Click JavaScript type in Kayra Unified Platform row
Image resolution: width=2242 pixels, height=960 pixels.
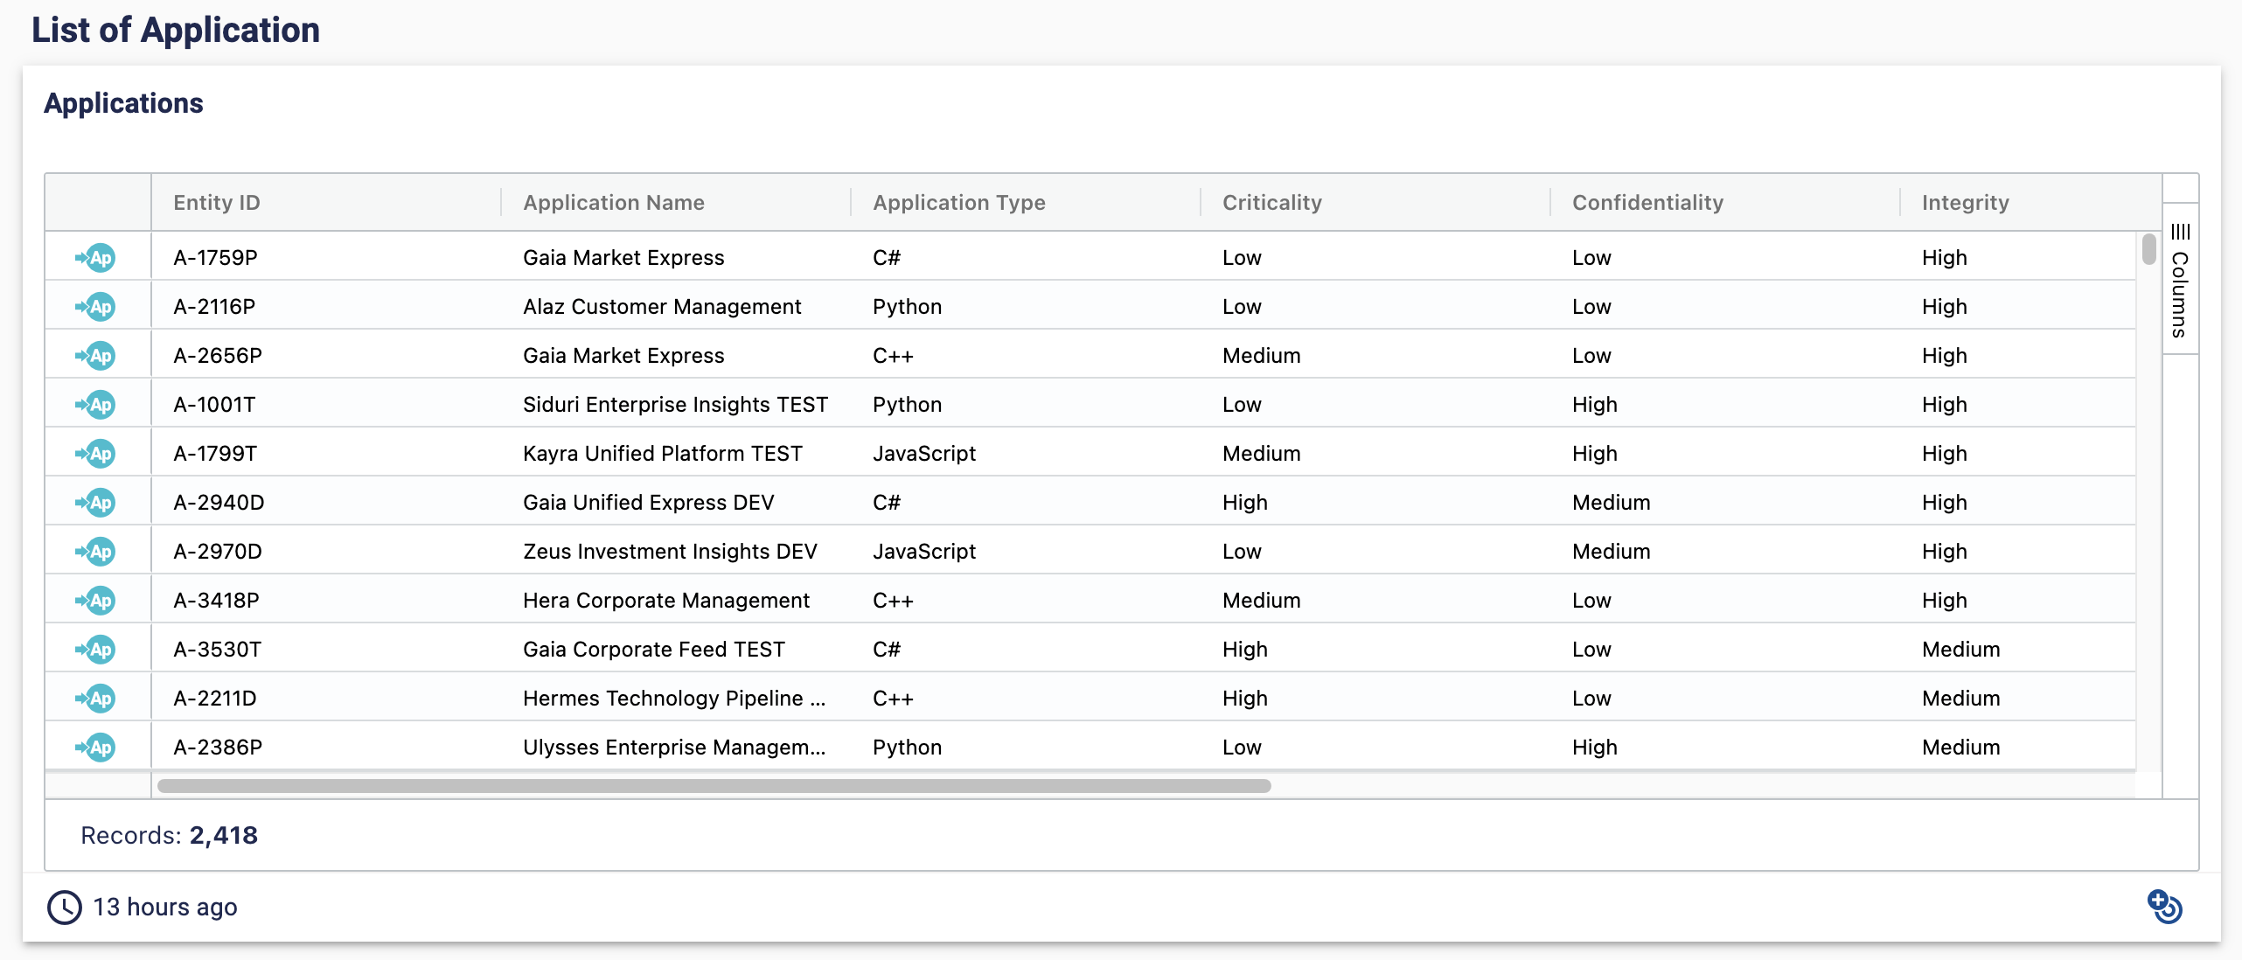tap(924, 454)
